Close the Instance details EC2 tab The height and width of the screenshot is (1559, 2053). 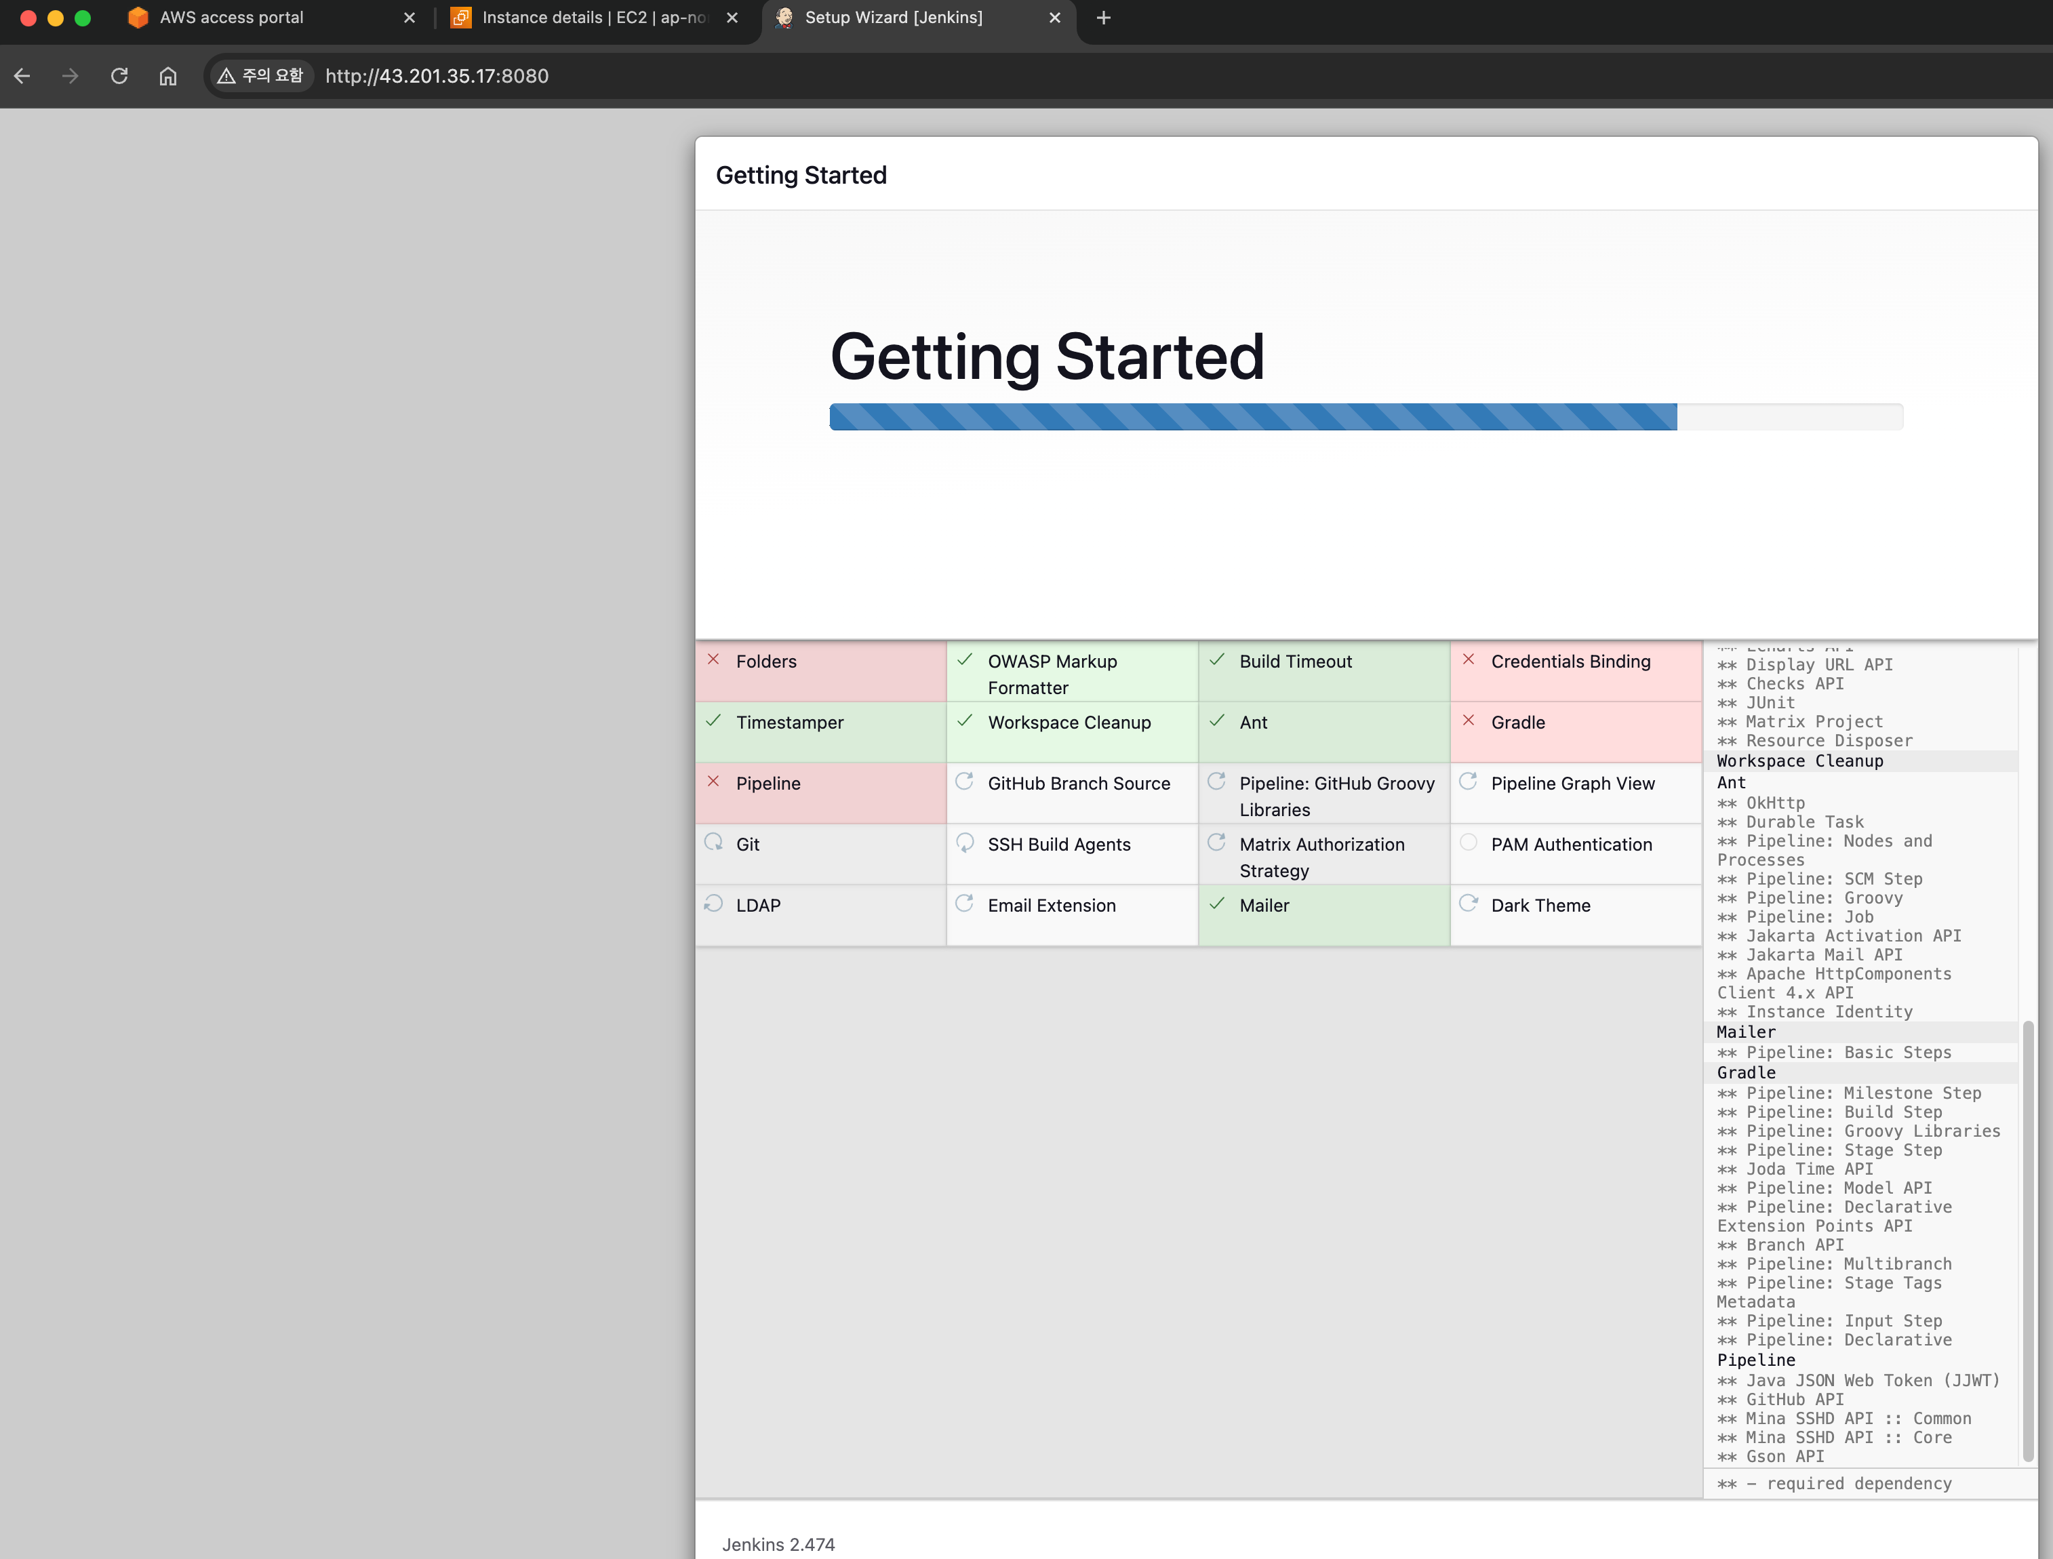click(732, 18)
